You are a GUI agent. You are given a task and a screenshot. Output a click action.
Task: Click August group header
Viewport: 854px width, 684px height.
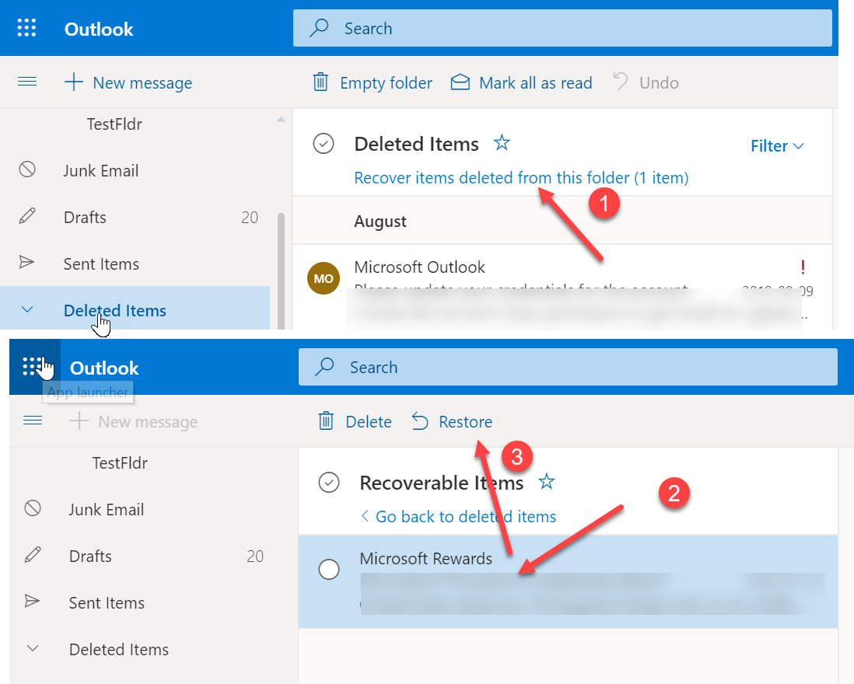(380, 221)
